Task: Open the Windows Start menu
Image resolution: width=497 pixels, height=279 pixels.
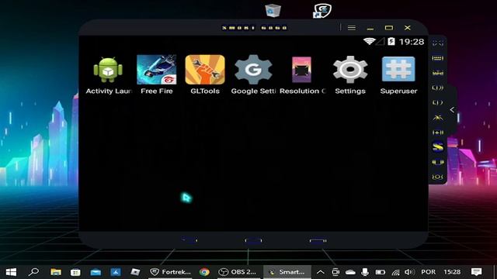Action: (11, 272)
